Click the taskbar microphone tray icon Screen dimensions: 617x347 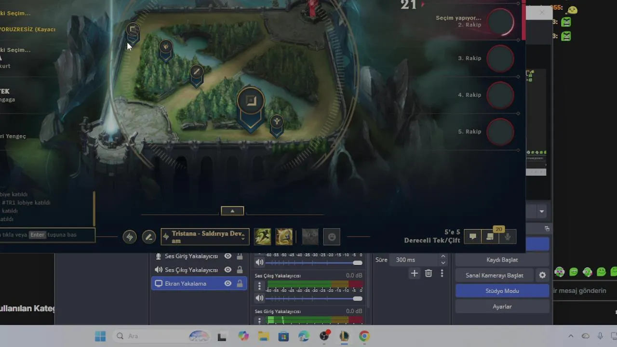click(x=600, y=336)
